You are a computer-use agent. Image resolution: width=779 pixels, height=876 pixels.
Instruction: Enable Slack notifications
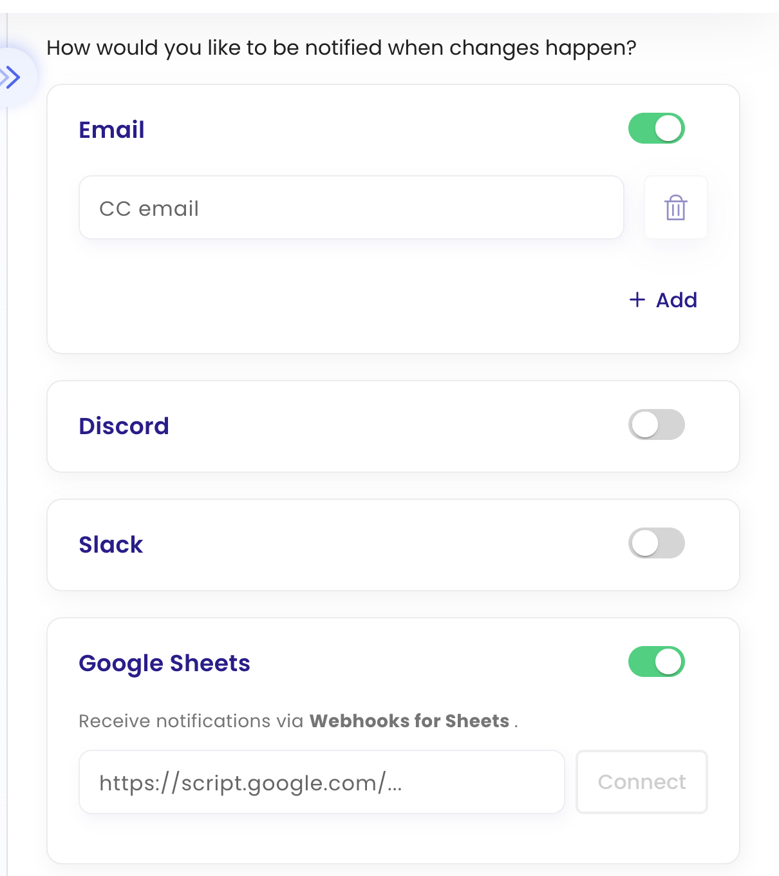(656, 544)
